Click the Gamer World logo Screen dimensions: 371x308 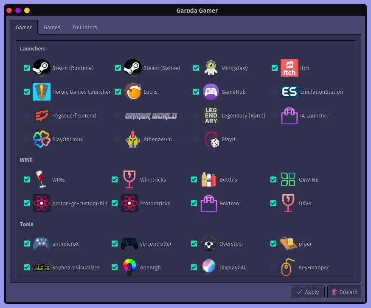pyautogui.click(x=151, y=116)
